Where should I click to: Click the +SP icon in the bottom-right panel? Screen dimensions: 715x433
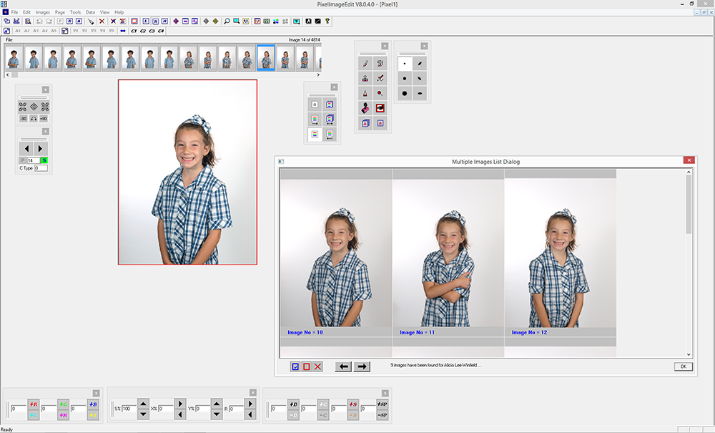click(383, 403)
